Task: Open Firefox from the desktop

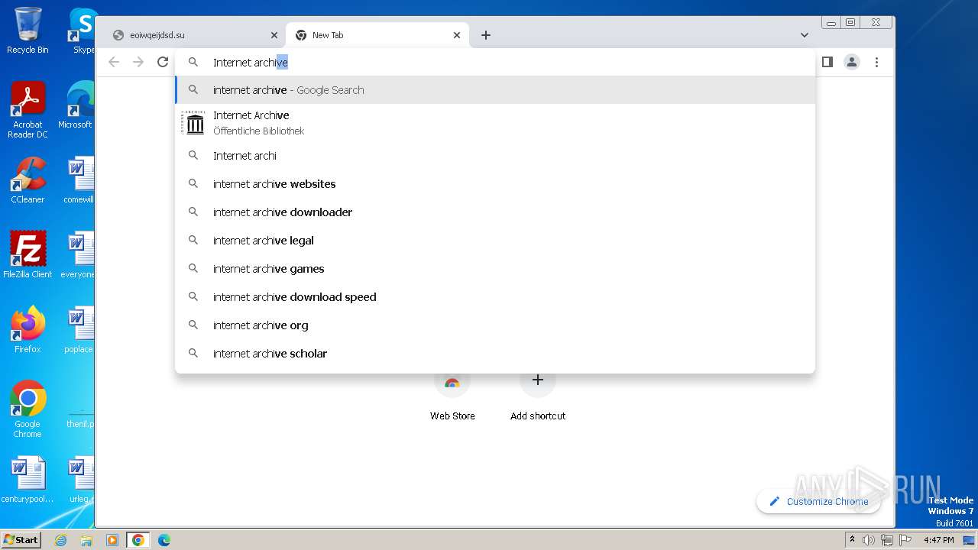Action: [x=28, y=329]
